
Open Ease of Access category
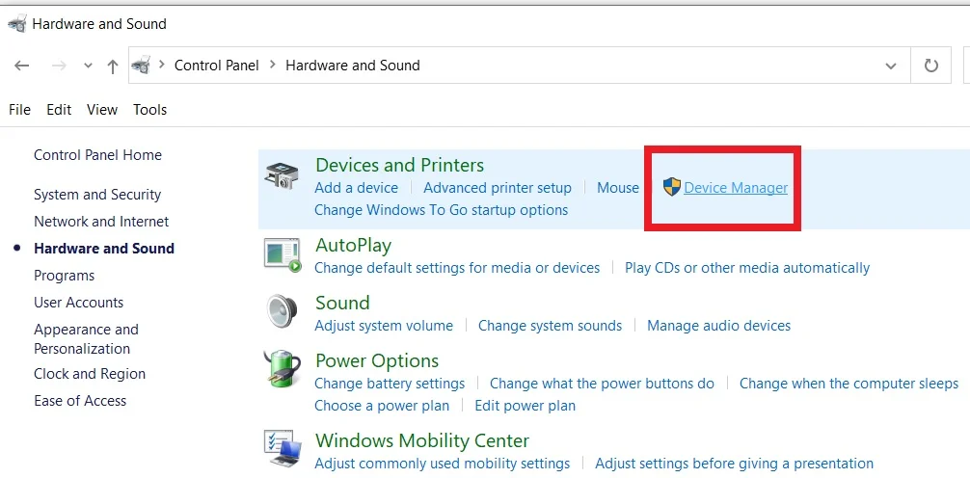[80, 401]
